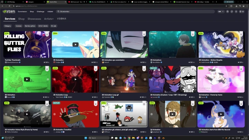The height and width of the screenshot is (140, 249).
Task: Switch to the VS@NA results tab
Action: (62, 19)
